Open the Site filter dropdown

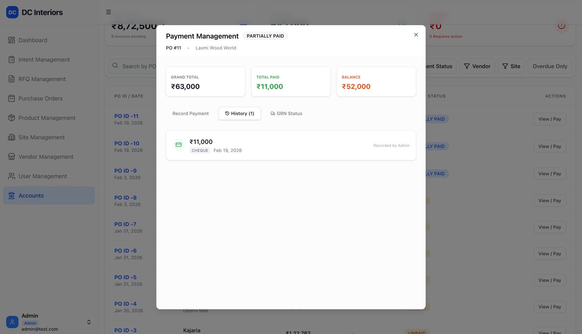coord(511,66)
